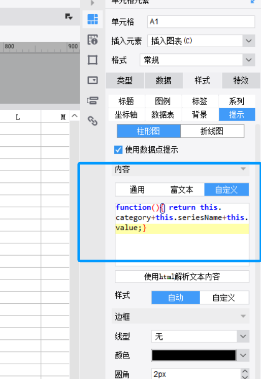This screenshot has height=379, width=261.
Task: Collapse the 边框 section
Action: pos(243,316)
